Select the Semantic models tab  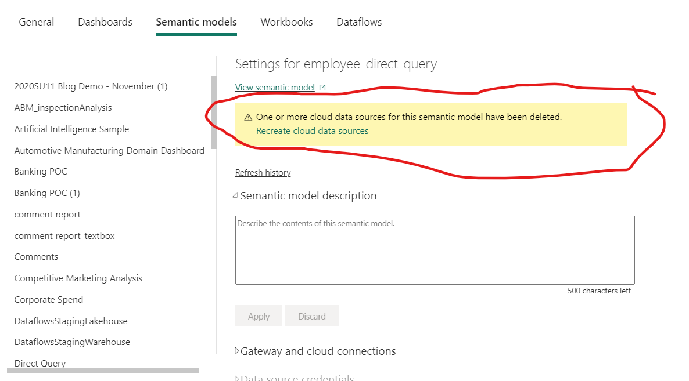point(196,22)
